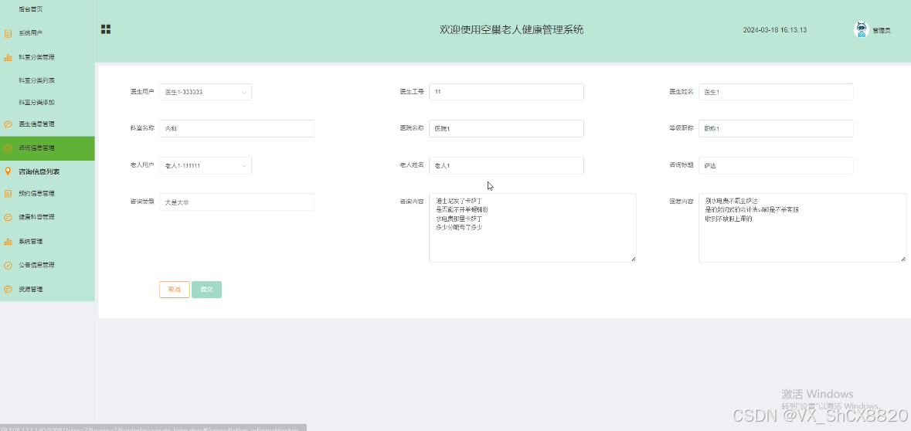Click the robot admin avatar icon
This screenshot has width=911, height=431.
pos(861,29)
